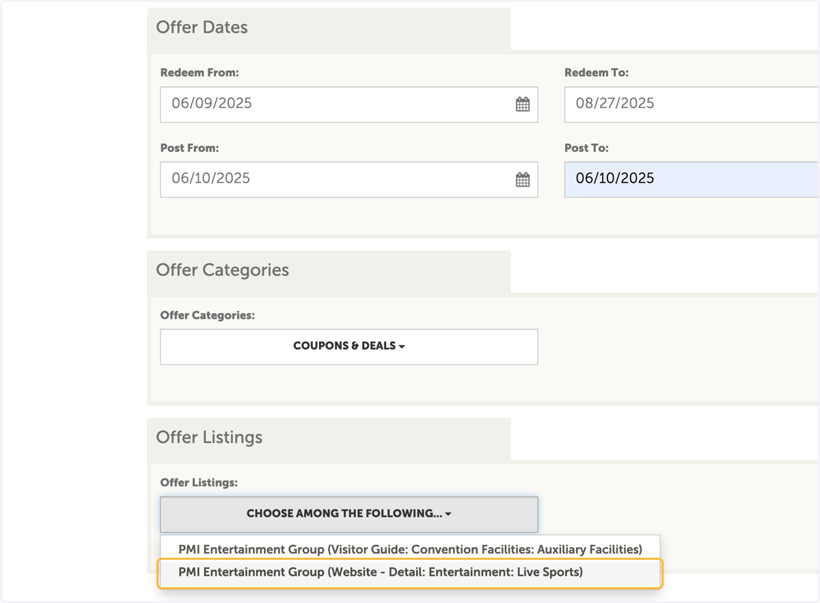Click the Offer Dates section heading

point(202,27)
